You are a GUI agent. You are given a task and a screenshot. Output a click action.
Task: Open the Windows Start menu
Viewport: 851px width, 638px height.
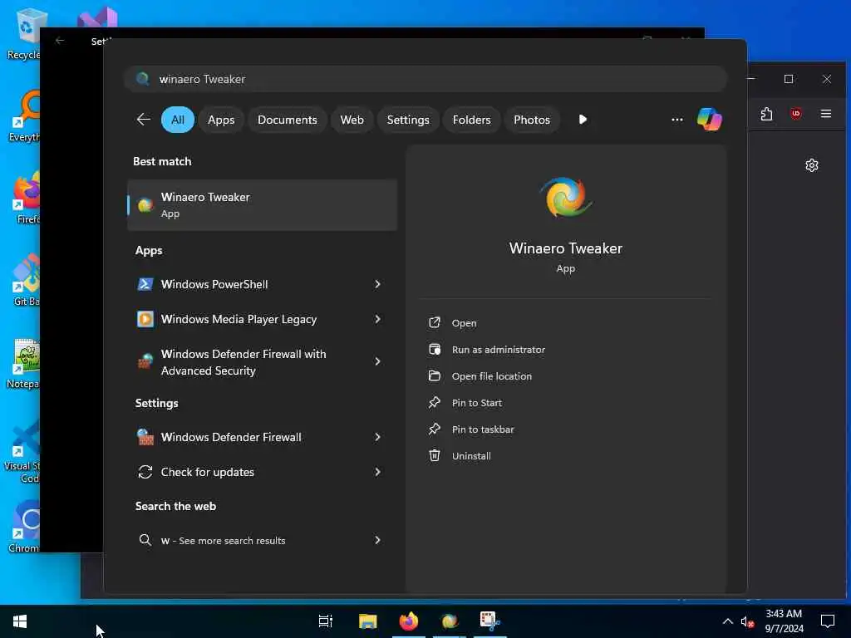pyautogui.click(x=20, y=621)
